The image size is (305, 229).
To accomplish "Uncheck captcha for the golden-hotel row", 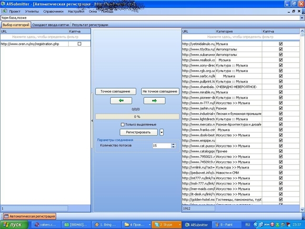I will coord(281,199).
